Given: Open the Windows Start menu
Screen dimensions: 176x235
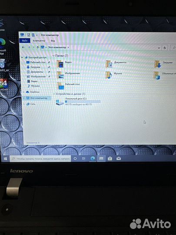Looking at the screenshot, I should (x=5, y=158).
